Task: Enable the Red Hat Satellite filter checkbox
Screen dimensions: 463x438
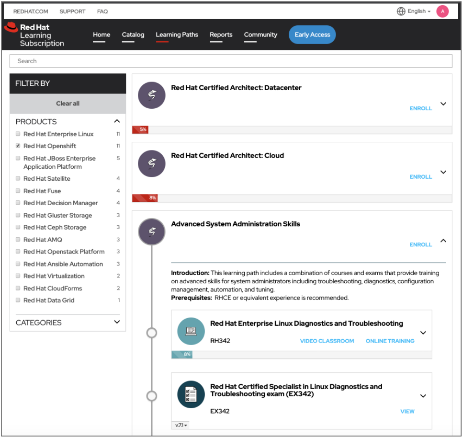Action: [x=18, y=179]
